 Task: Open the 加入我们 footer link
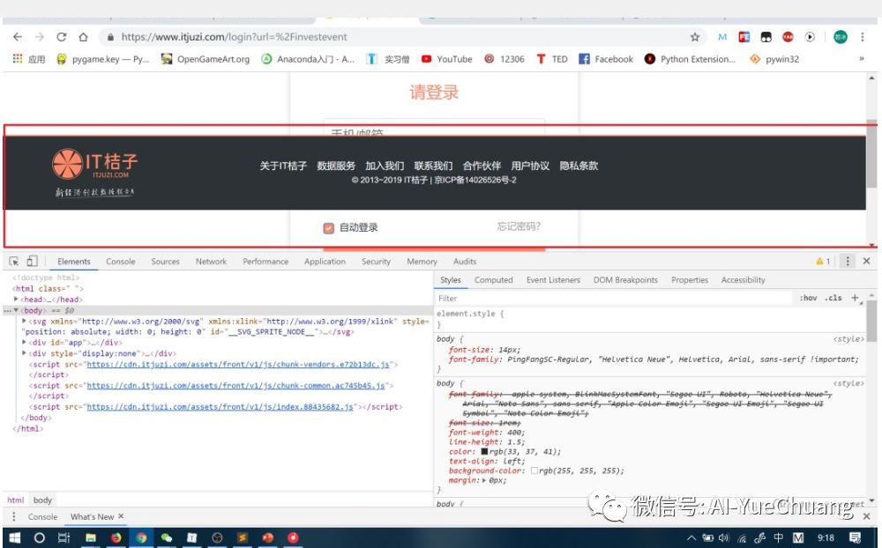(385, 166)
